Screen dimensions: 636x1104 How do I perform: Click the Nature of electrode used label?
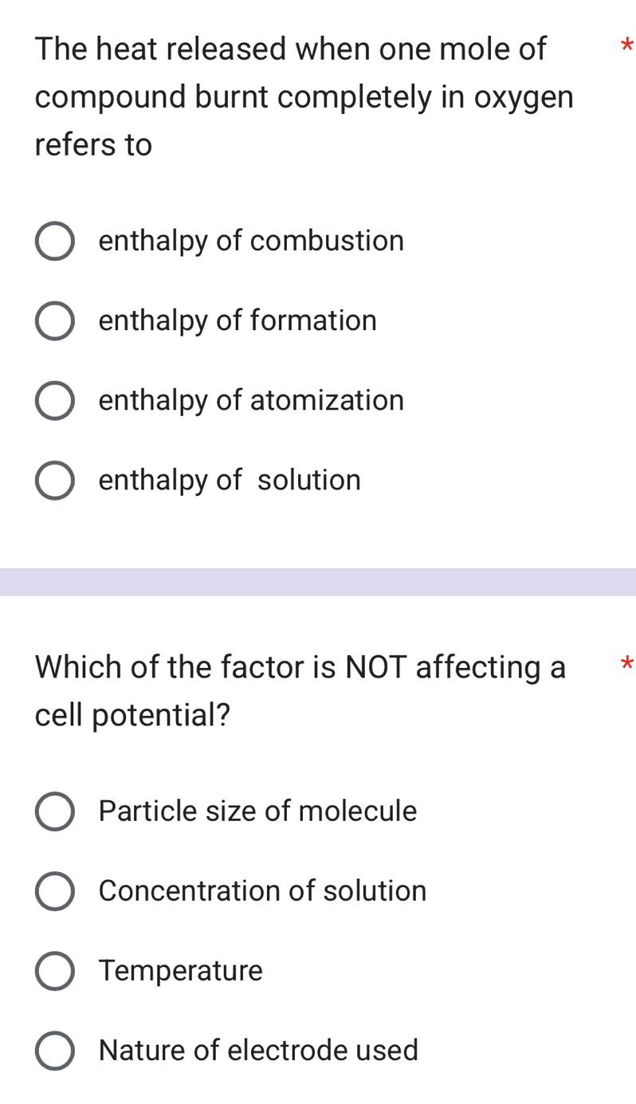click(258, 1051)
